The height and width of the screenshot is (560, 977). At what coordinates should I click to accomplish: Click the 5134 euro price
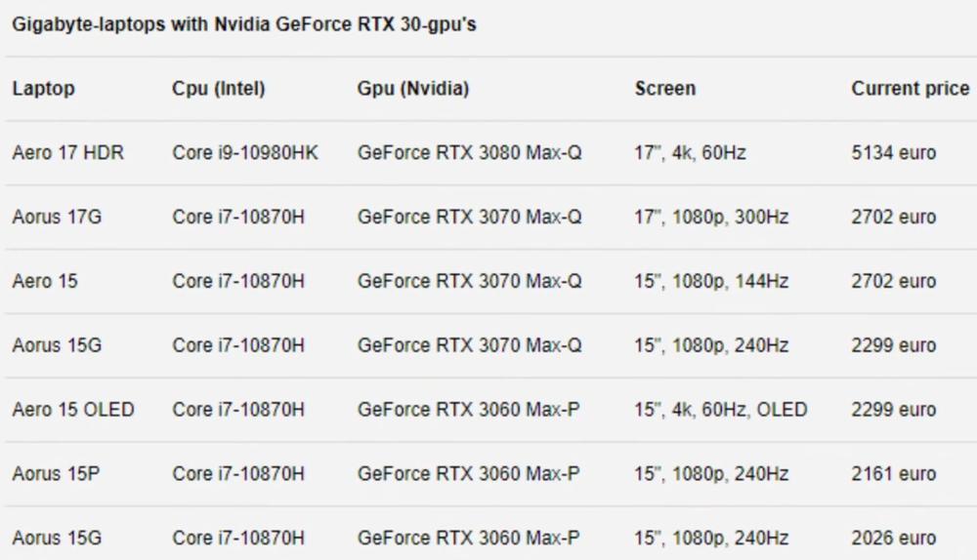click(x=894, y=153)
